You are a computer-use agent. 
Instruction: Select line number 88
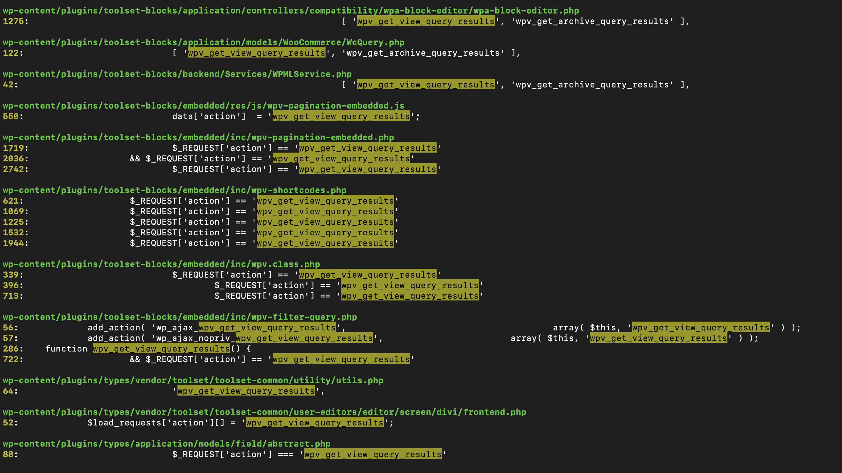(8, 455)
